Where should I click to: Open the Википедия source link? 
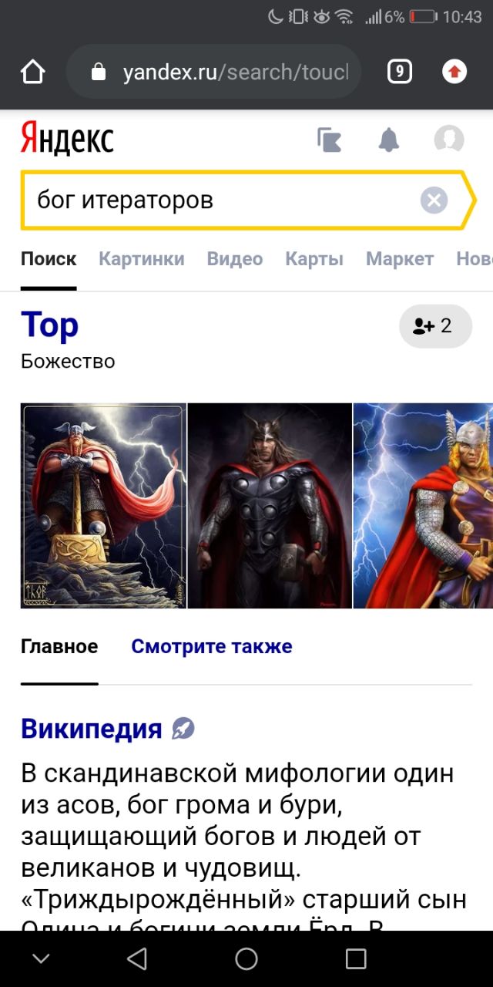click(92, 728)
